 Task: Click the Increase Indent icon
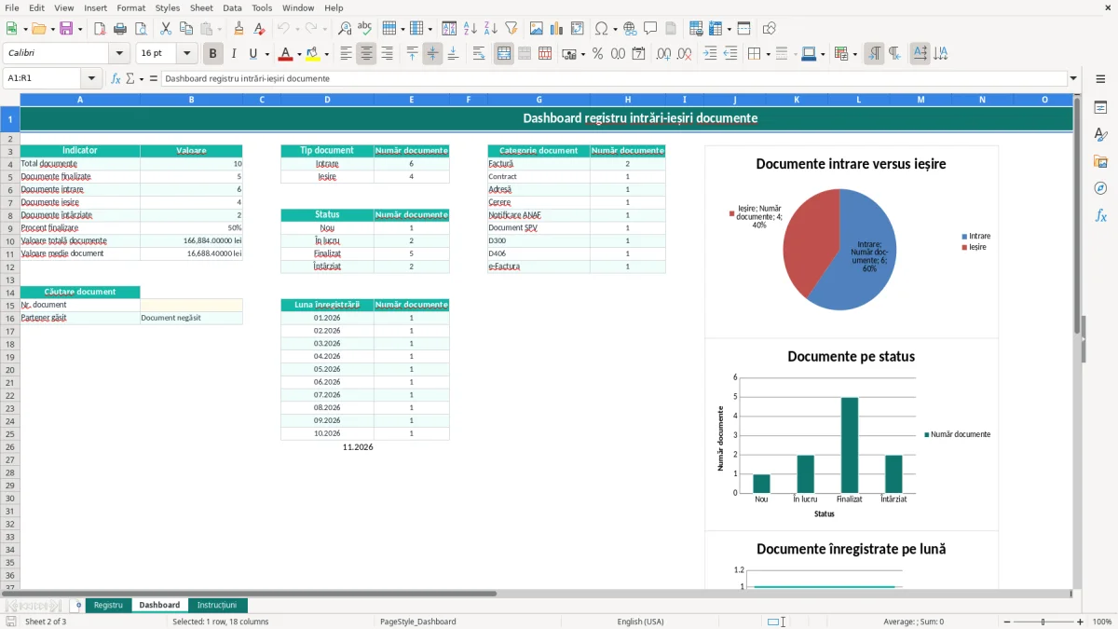pyautogui.click(x=710, y=54)
